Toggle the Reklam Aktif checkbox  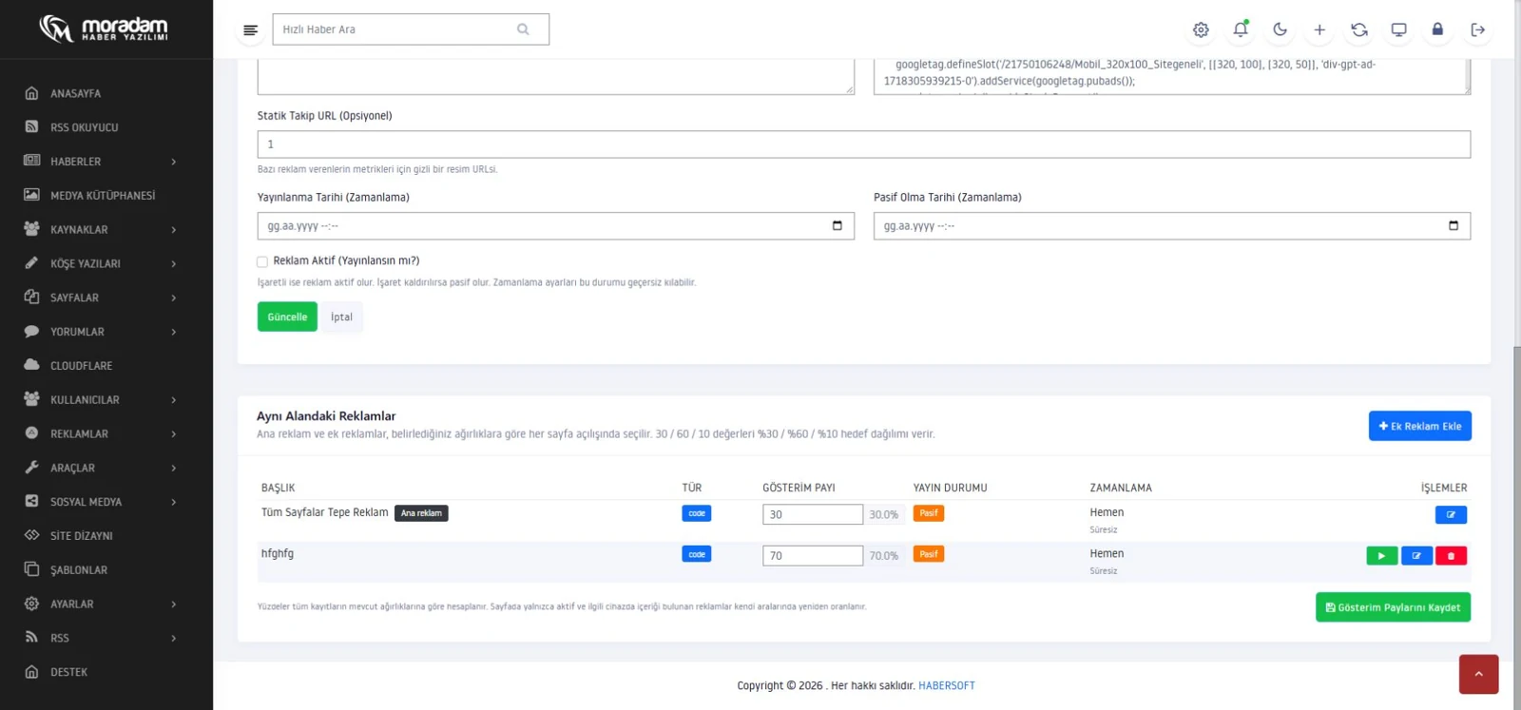262,261
